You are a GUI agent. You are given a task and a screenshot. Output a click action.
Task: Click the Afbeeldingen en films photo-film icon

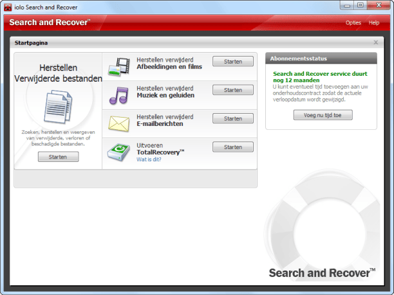point(119,66)
